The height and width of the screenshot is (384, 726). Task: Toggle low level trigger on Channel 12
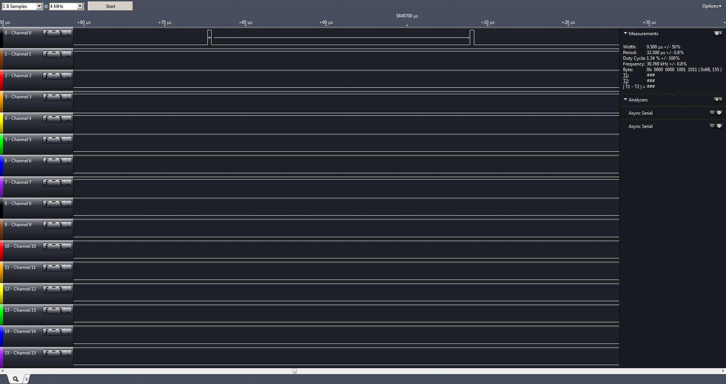pos(68,289)
